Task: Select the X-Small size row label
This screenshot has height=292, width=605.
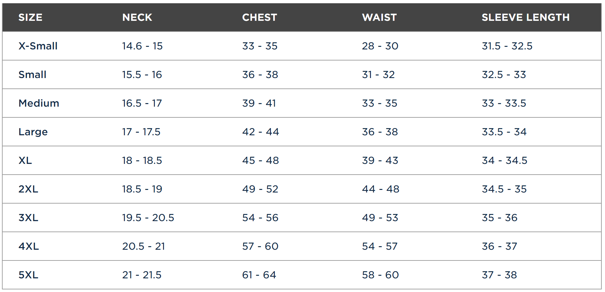Action: pos(38,46)
